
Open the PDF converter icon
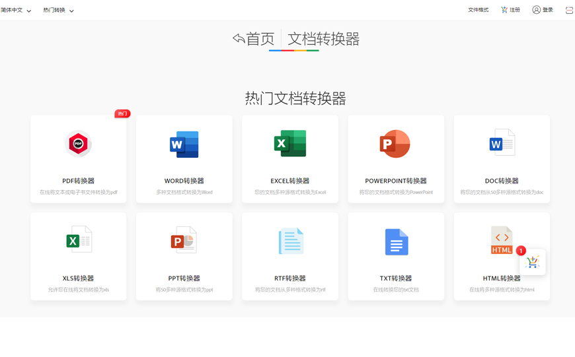(78, 144)
